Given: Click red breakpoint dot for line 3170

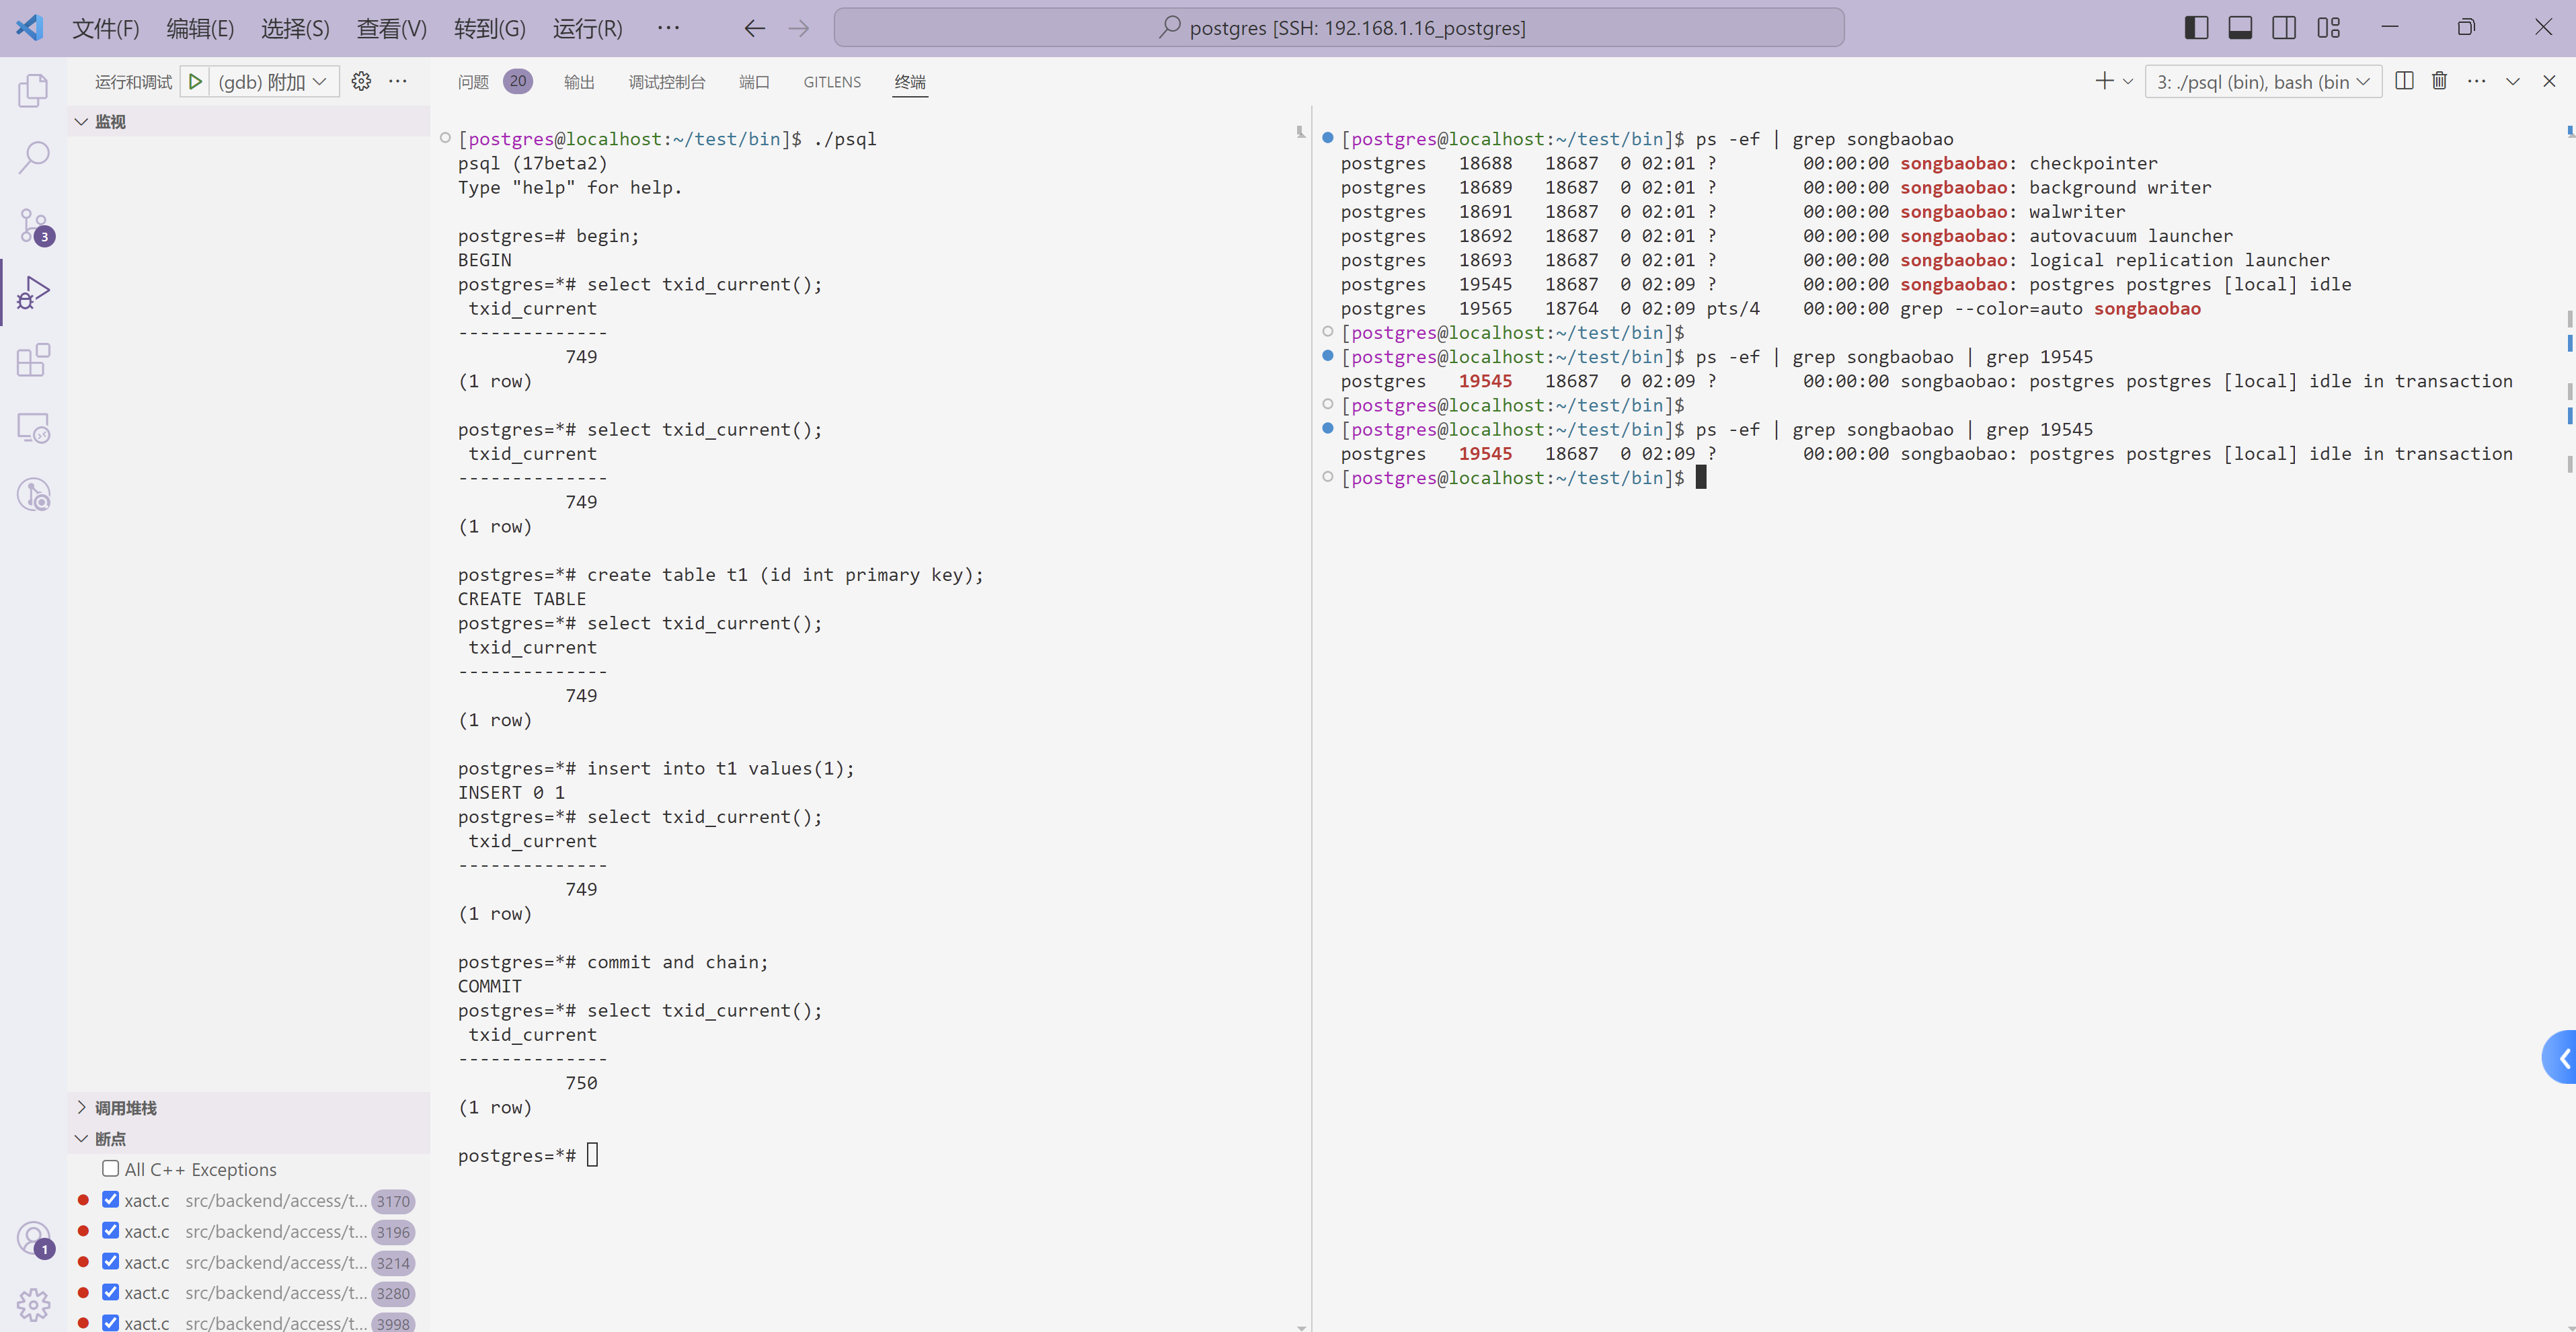Looking at the screenshot, I should (x=83, y=1199).
